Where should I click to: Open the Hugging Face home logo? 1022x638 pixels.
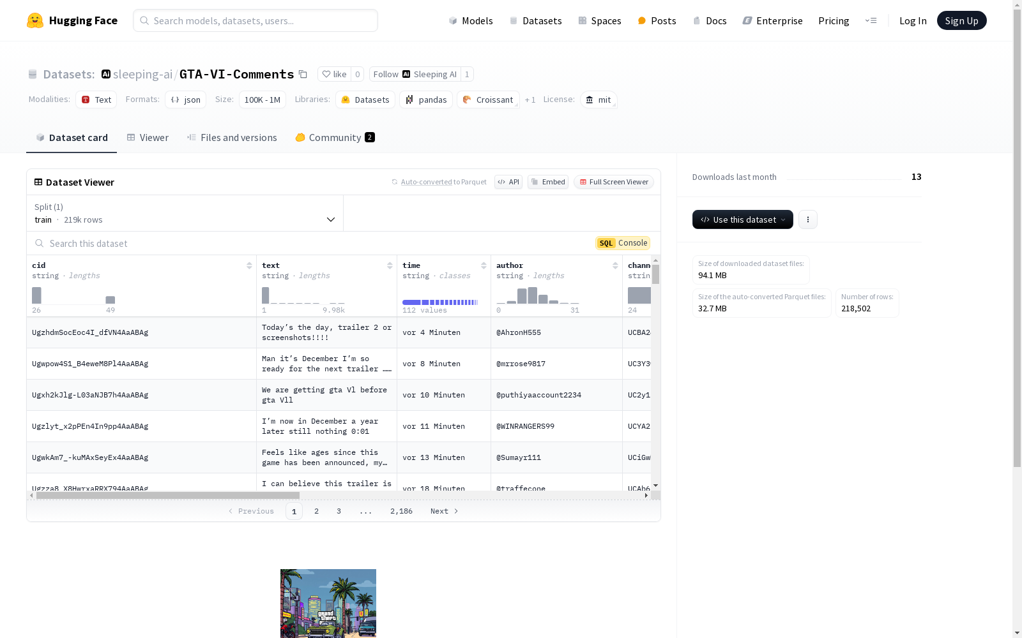pyautogui.click(x=72, y=20)
